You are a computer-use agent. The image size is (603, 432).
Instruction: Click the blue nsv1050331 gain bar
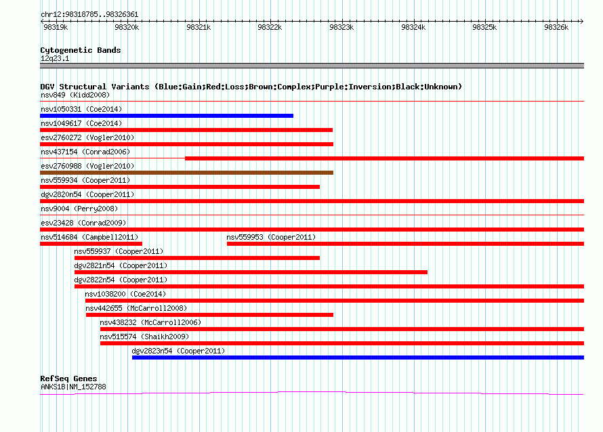click(167, 116)
